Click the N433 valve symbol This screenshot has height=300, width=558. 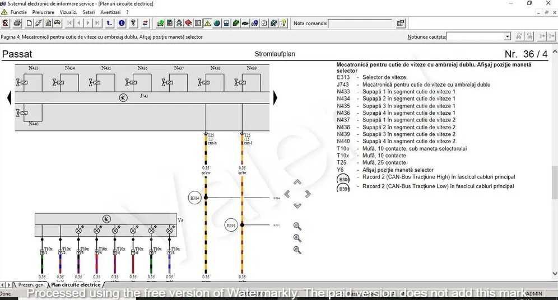coord(22,82)
